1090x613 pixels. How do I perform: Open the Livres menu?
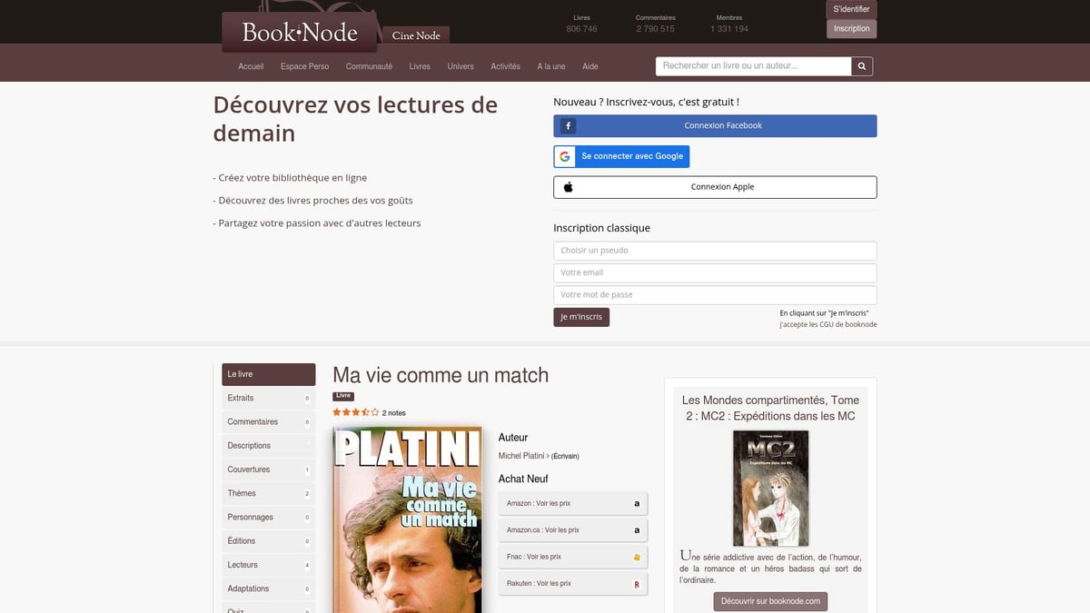pos(420,66)
